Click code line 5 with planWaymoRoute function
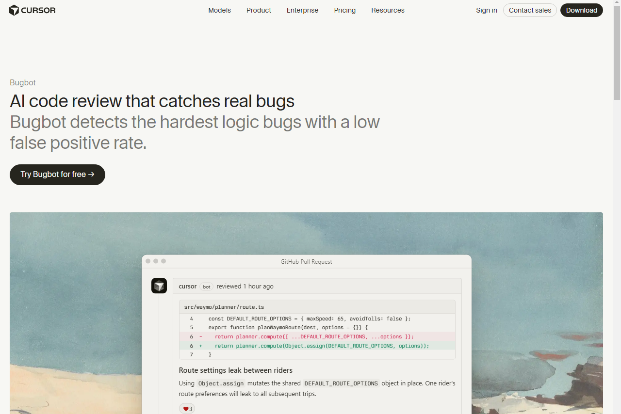 tap(317, 328)
